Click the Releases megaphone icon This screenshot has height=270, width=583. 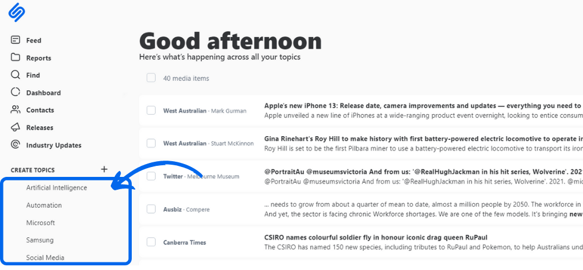click(x=15, y=127)
